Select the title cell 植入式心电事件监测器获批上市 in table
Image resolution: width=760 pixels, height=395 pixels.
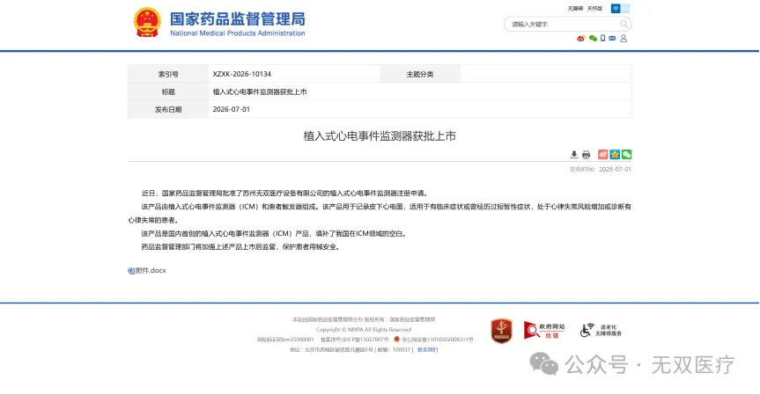pos(260,92)
